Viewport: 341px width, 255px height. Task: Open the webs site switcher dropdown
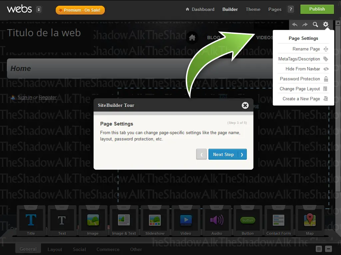click(39, 10)
